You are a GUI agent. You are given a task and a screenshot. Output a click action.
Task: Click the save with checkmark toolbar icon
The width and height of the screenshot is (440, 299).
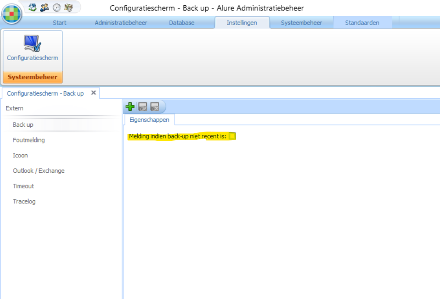point(143,107)
